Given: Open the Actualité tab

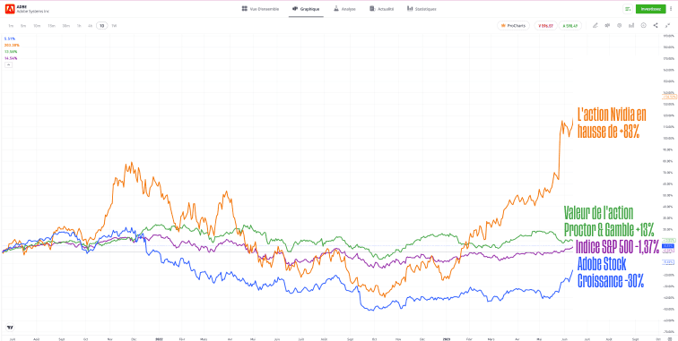Looking at the screenshot, I should 382,9.
